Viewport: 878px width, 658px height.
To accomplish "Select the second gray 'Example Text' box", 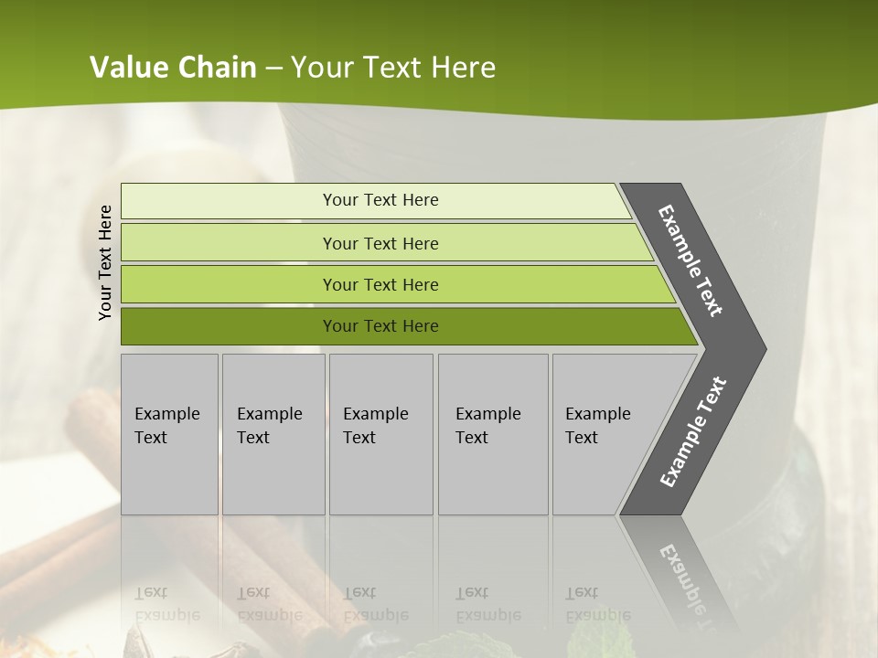I will [x=273, y=434].
